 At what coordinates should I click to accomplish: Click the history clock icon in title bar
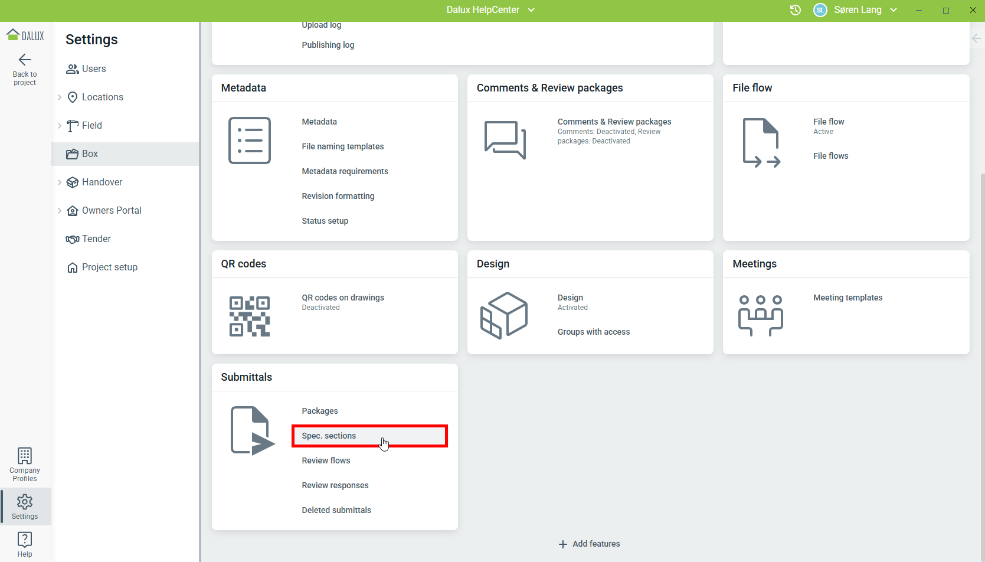tap(796, 10)
